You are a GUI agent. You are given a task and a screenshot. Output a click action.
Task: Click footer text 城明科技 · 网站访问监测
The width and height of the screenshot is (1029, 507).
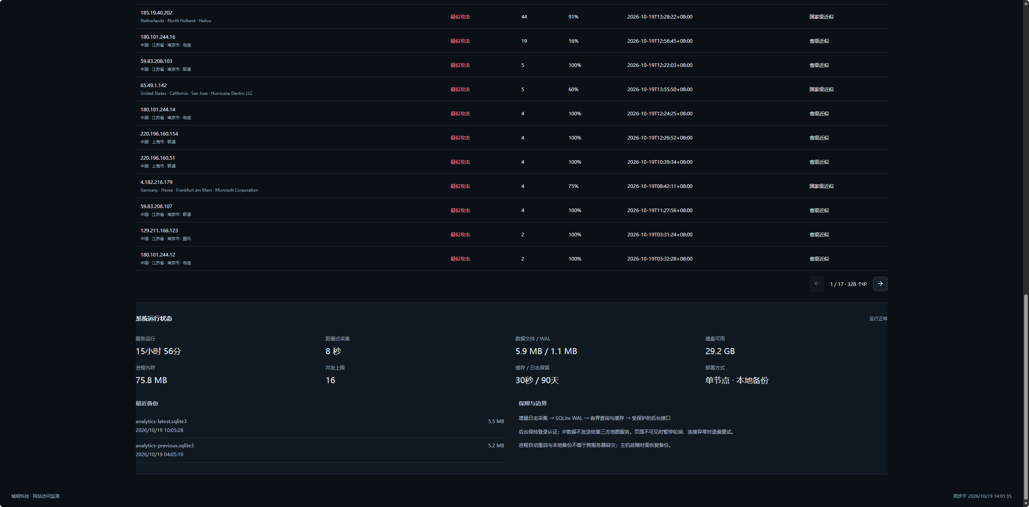(x=35, y=496)
